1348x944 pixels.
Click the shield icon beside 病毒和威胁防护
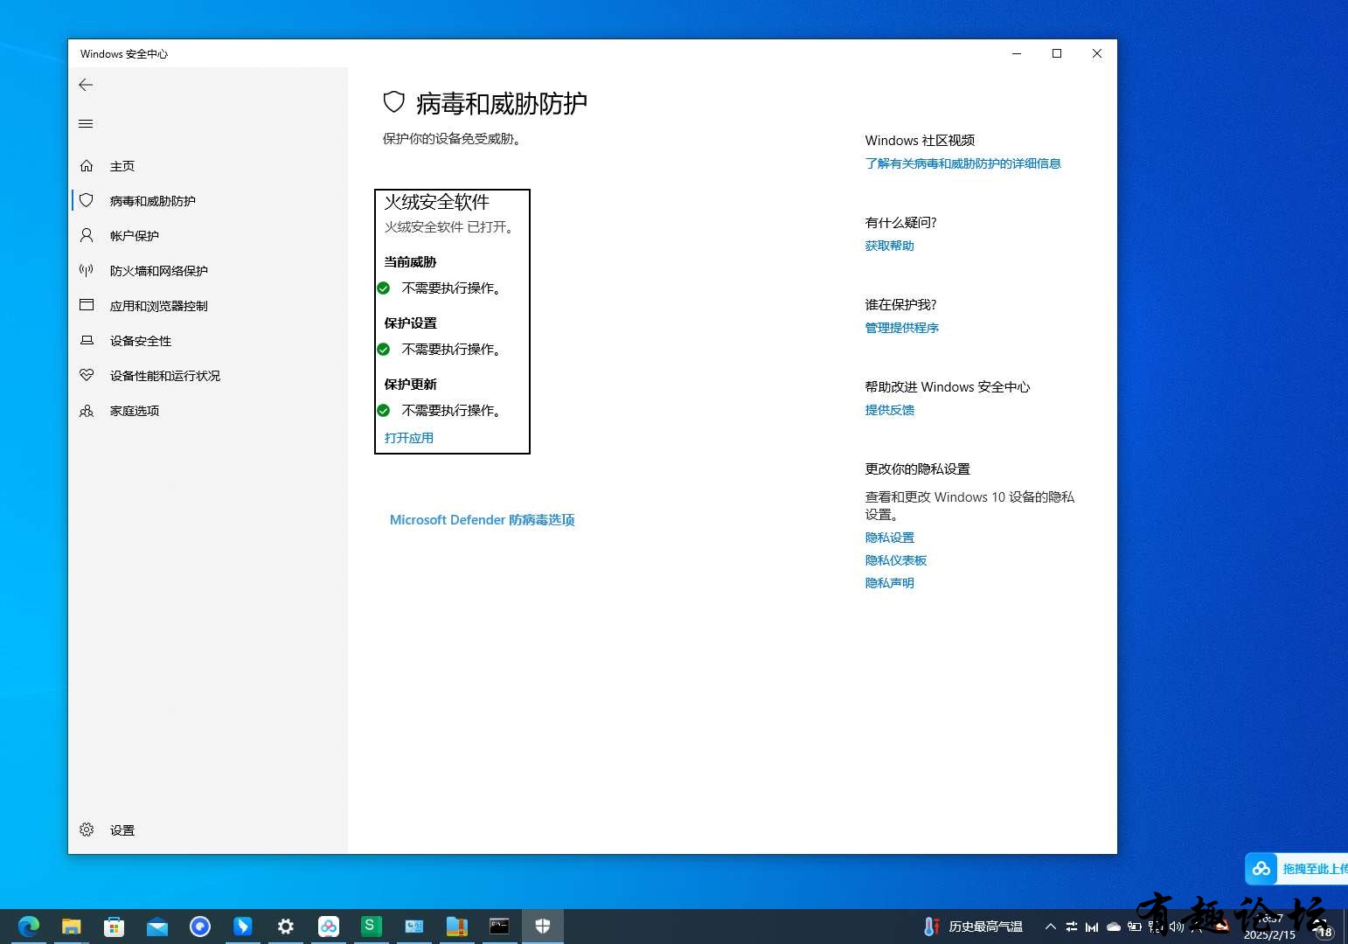tap(87, 200)
